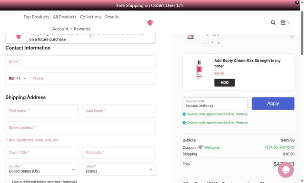Add Booty Cream Max Strength to order
Viewport: 304px width, 183px height.
tap(225, 82)
